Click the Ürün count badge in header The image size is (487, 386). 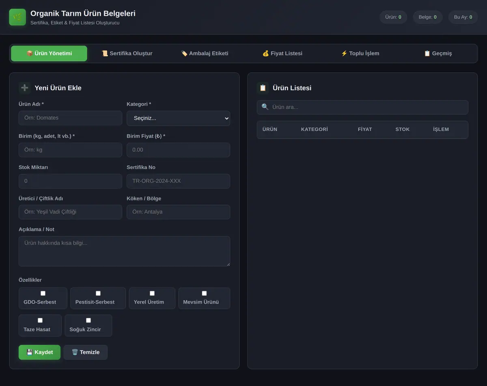point(393,17)
